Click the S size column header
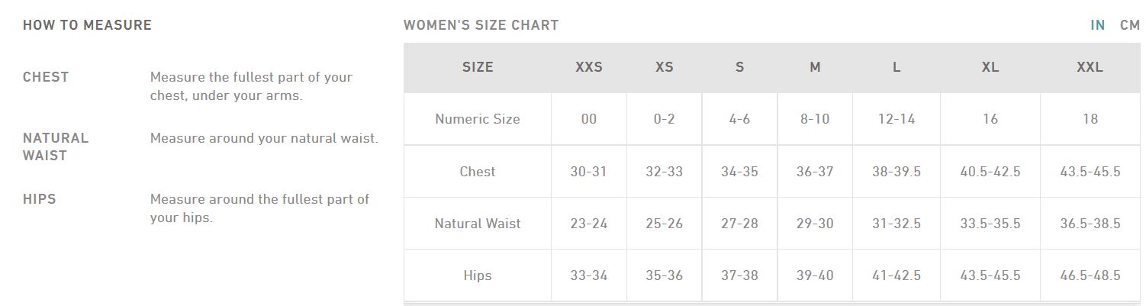 [x=739, y=67]
